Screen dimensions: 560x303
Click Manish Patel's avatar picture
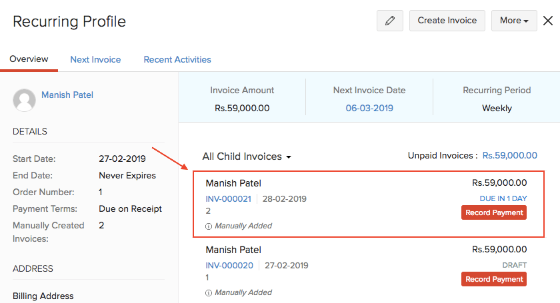pos(25,100)
